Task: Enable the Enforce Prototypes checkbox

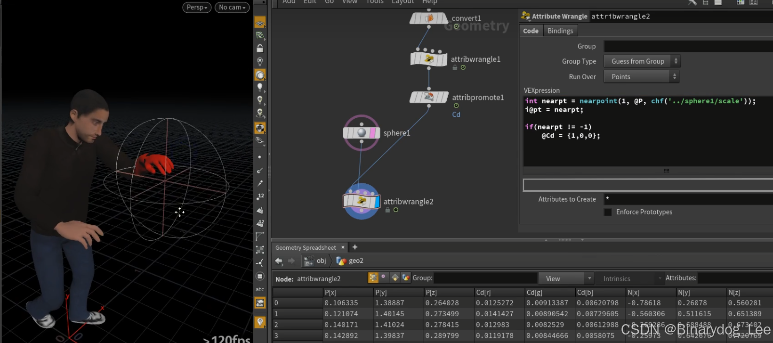Action: pyautogui.click(x=608, y=212)
